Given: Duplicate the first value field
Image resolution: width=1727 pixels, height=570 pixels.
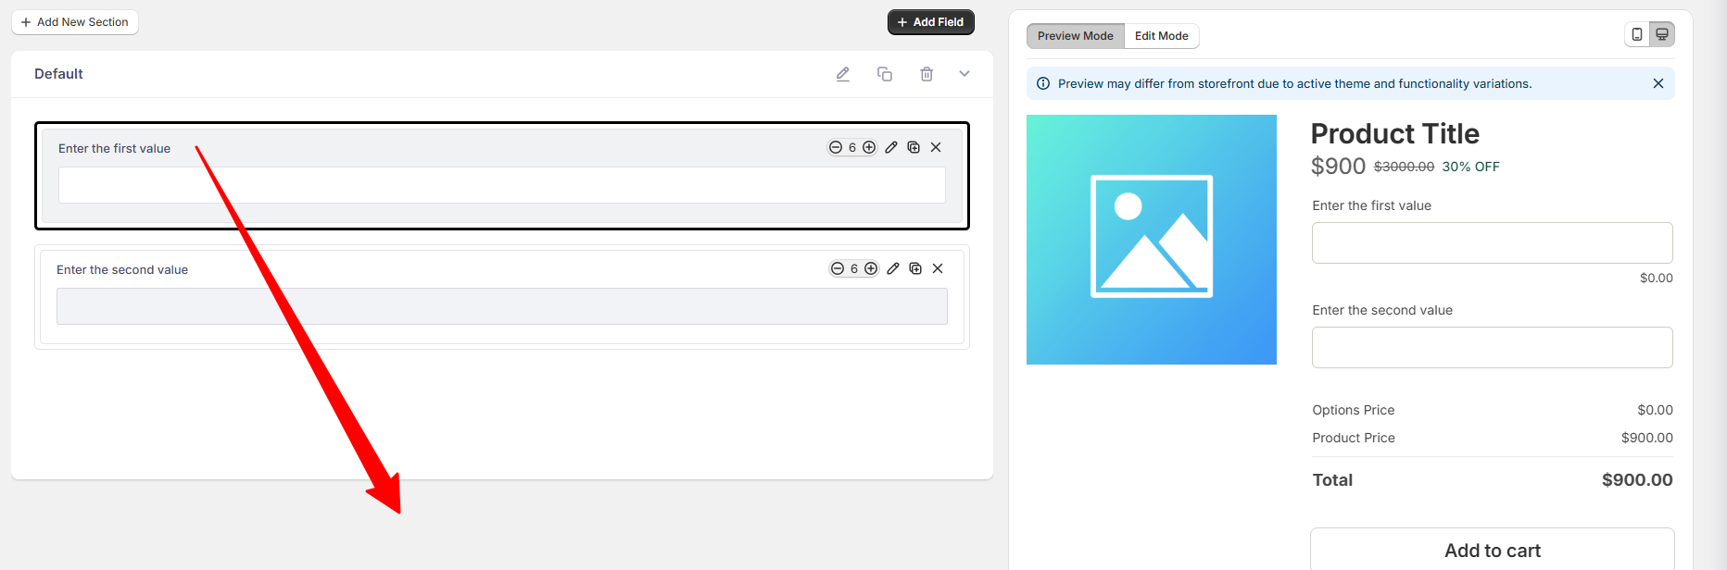Looking at the screenshot, I should 914,147.
